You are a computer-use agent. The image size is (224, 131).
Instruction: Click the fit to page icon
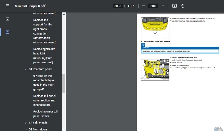coord(174,6)
